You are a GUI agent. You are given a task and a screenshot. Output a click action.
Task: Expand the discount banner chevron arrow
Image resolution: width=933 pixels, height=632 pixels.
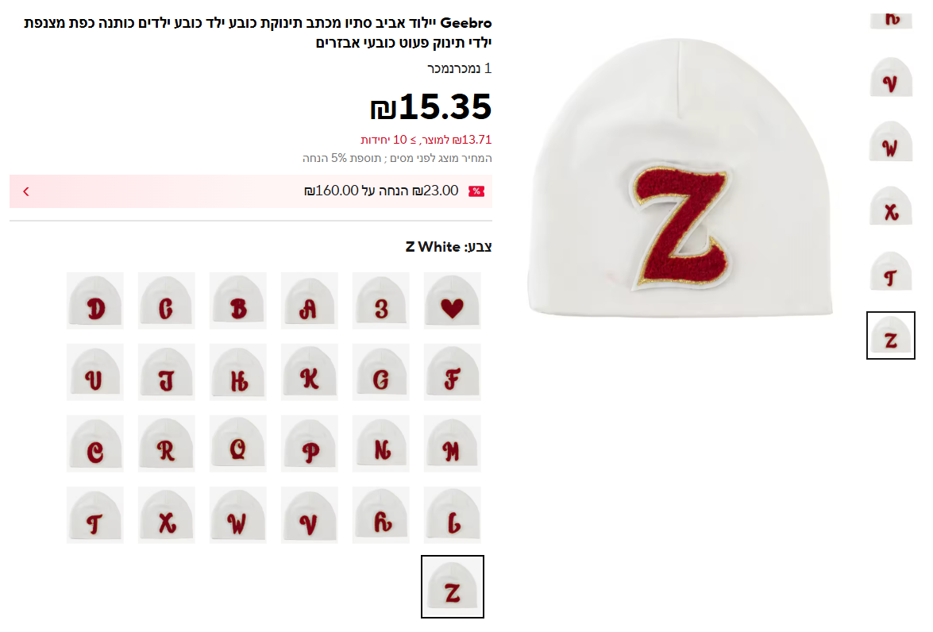[25, 191]
